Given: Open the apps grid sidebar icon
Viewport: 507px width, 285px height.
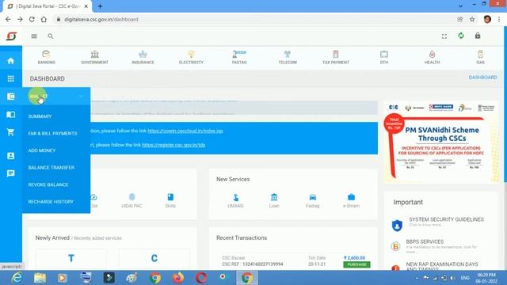Looking at the screenshot, I should 10,78.
